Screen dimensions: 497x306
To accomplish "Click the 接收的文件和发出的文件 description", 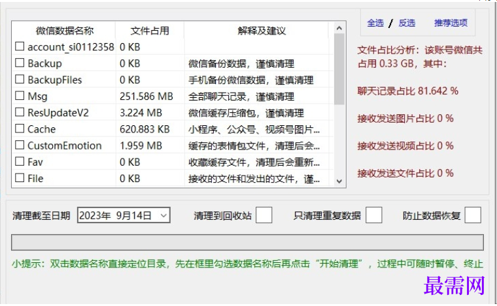I will tap(254, 179).
